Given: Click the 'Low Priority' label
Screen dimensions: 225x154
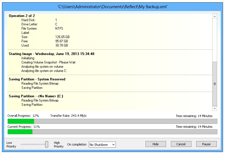Looking at the screenshot, I should (11, 144).
